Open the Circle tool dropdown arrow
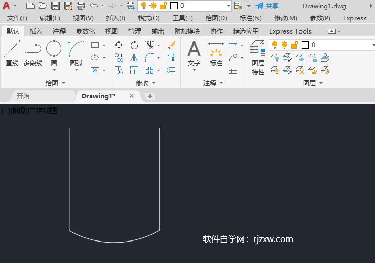The image size is (375, 263). tap(54, 70)
